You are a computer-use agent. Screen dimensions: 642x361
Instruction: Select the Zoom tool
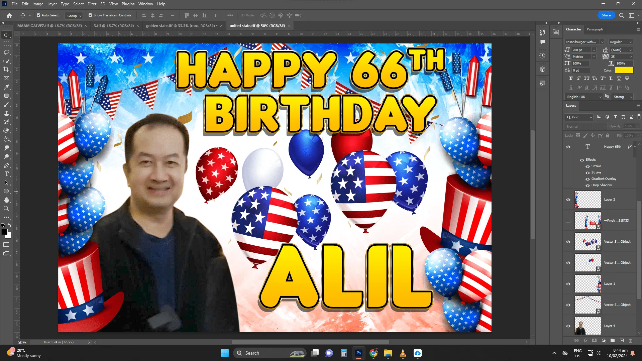pos(6,209)
